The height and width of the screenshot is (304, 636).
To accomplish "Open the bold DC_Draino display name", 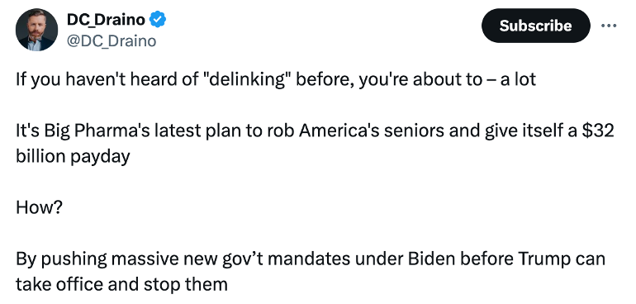I will click(x=106, y=20).
